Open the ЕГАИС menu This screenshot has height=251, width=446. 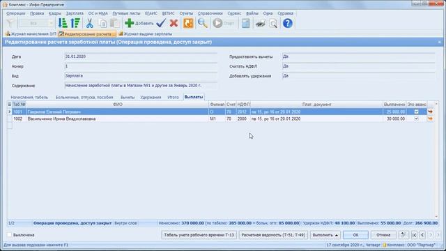tap(151, 13)
